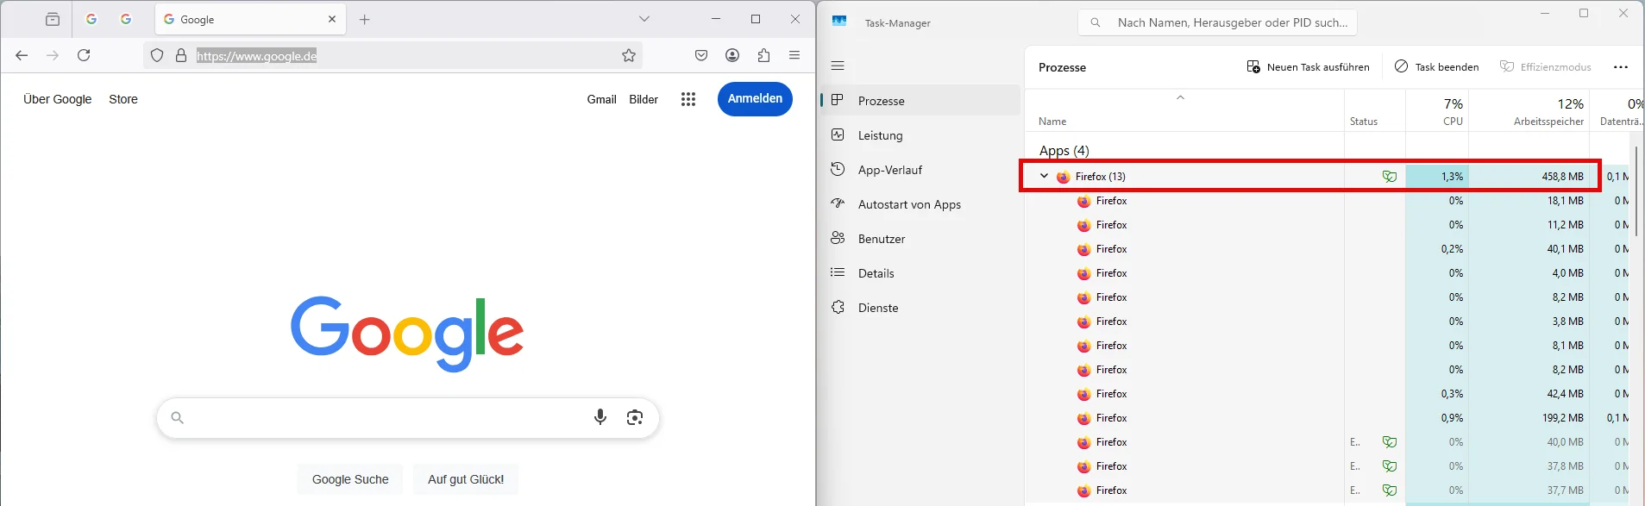Open the Gmail link
Screen dimensions: 1645x506
click(x=601, y=99)
